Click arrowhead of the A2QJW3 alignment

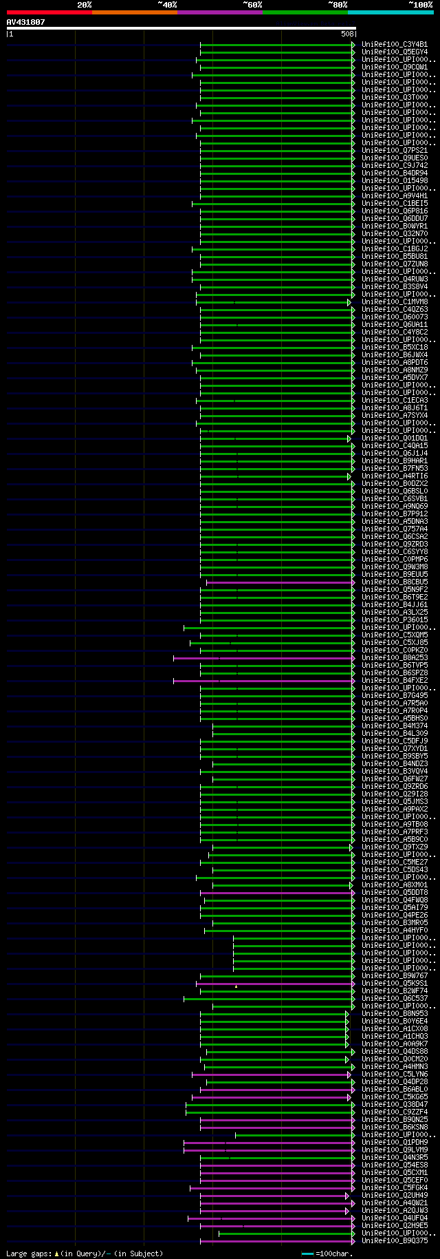click(x=347, y=1211)
